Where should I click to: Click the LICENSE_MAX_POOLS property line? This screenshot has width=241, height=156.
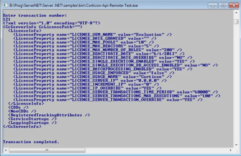pyautogui.click(x=84, y=42)
